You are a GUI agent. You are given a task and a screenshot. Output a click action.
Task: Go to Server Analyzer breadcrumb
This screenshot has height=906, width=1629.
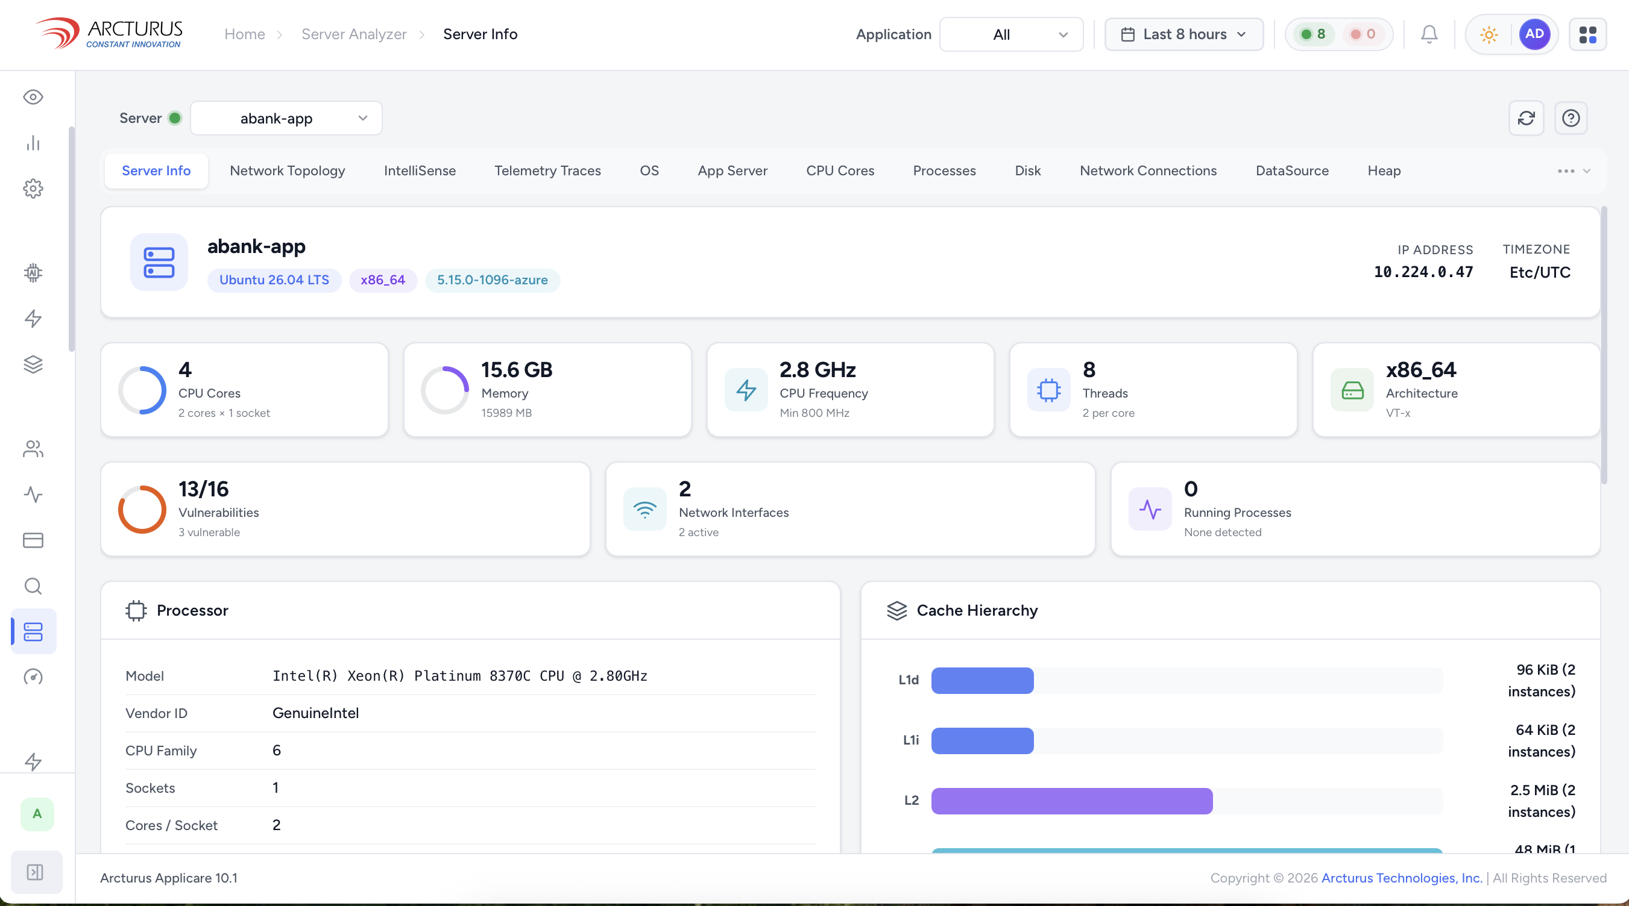tap(354, 34)
